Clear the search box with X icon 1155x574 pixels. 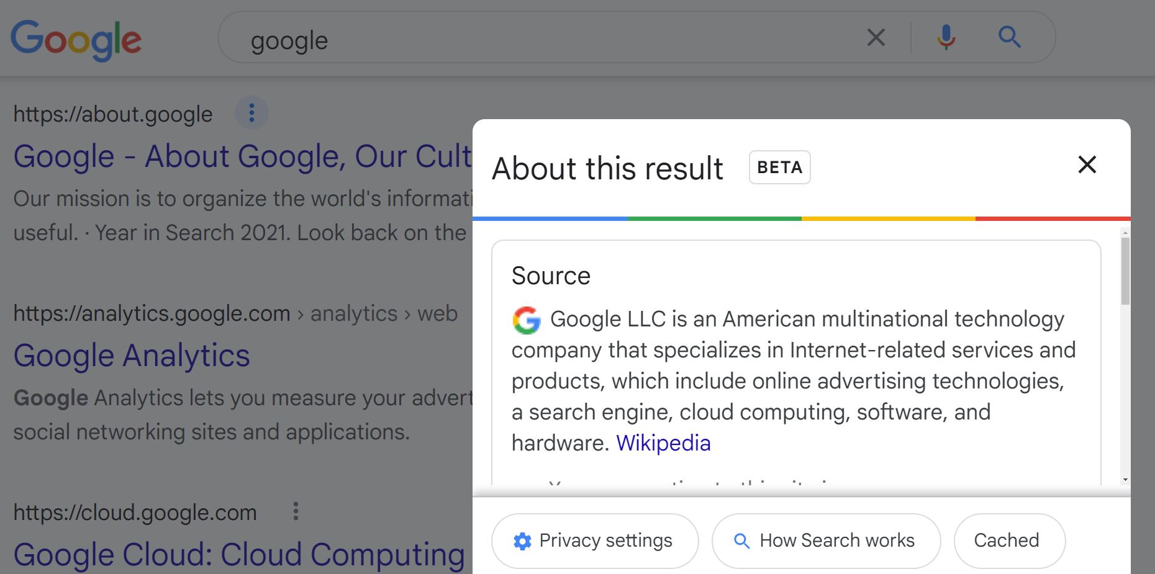click(876, 37)
